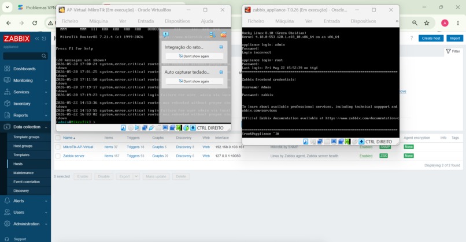The image size is (466, 242).
Task: Open Chrome three-dot menu
Action: (x=458, y=23)
